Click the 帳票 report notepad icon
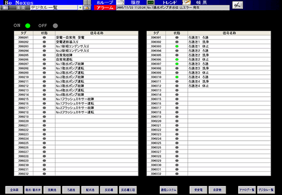This screenshot has width=282, height=195. point(186,3)
